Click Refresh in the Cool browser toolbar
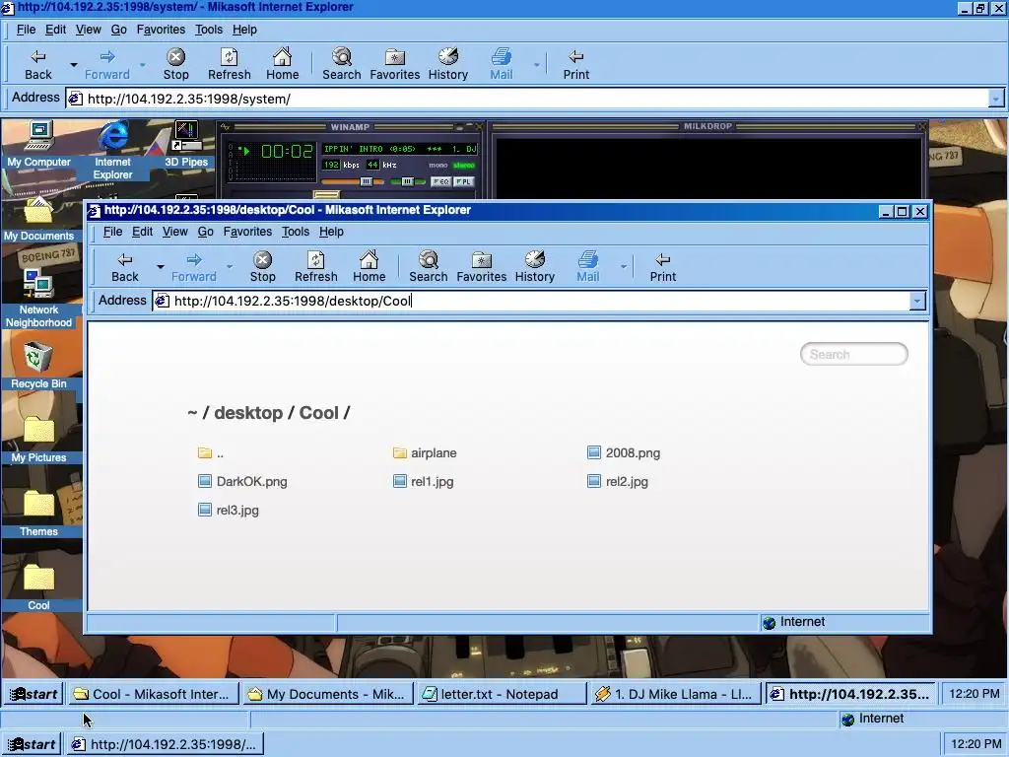The height and width of the screenshot is (757, 1009). 316,267
